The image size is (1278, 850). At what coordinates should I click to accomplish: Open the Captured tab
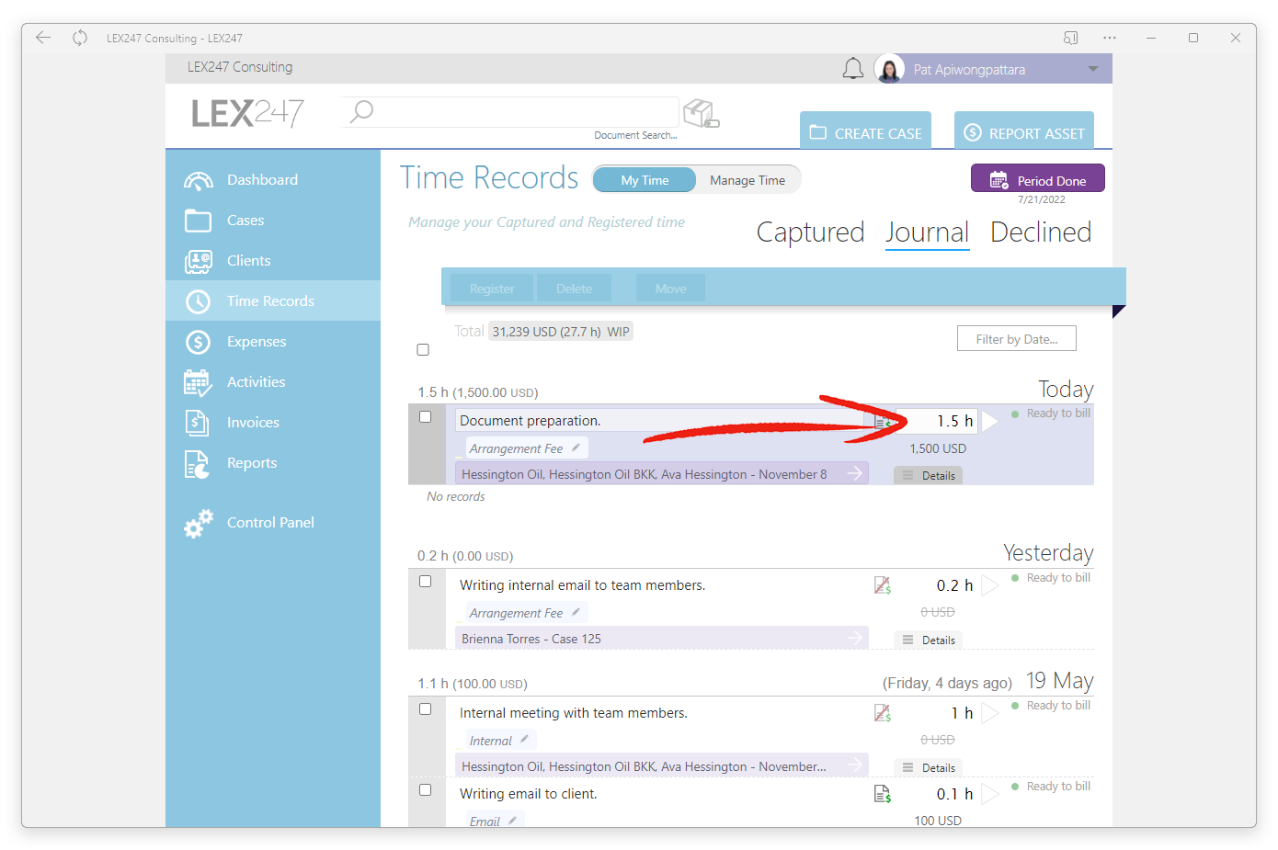click(x=810, y=232)
